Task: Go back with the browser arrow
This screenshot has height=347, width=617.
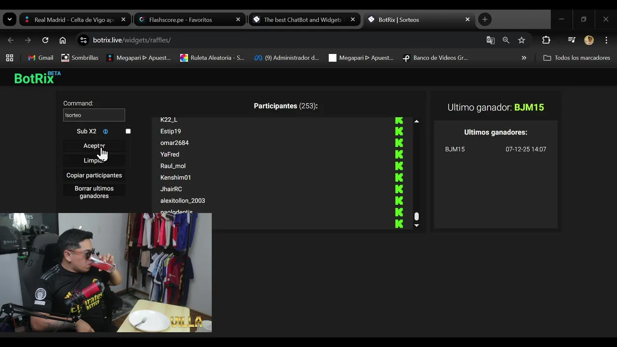Action: pyautogui.click(x=11, y=40)
